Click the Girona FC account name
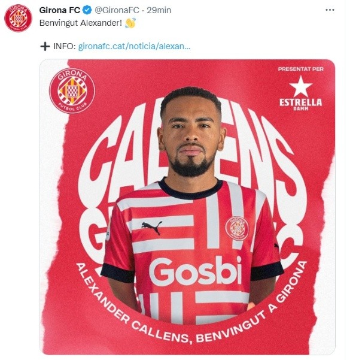 click(60, 10)
